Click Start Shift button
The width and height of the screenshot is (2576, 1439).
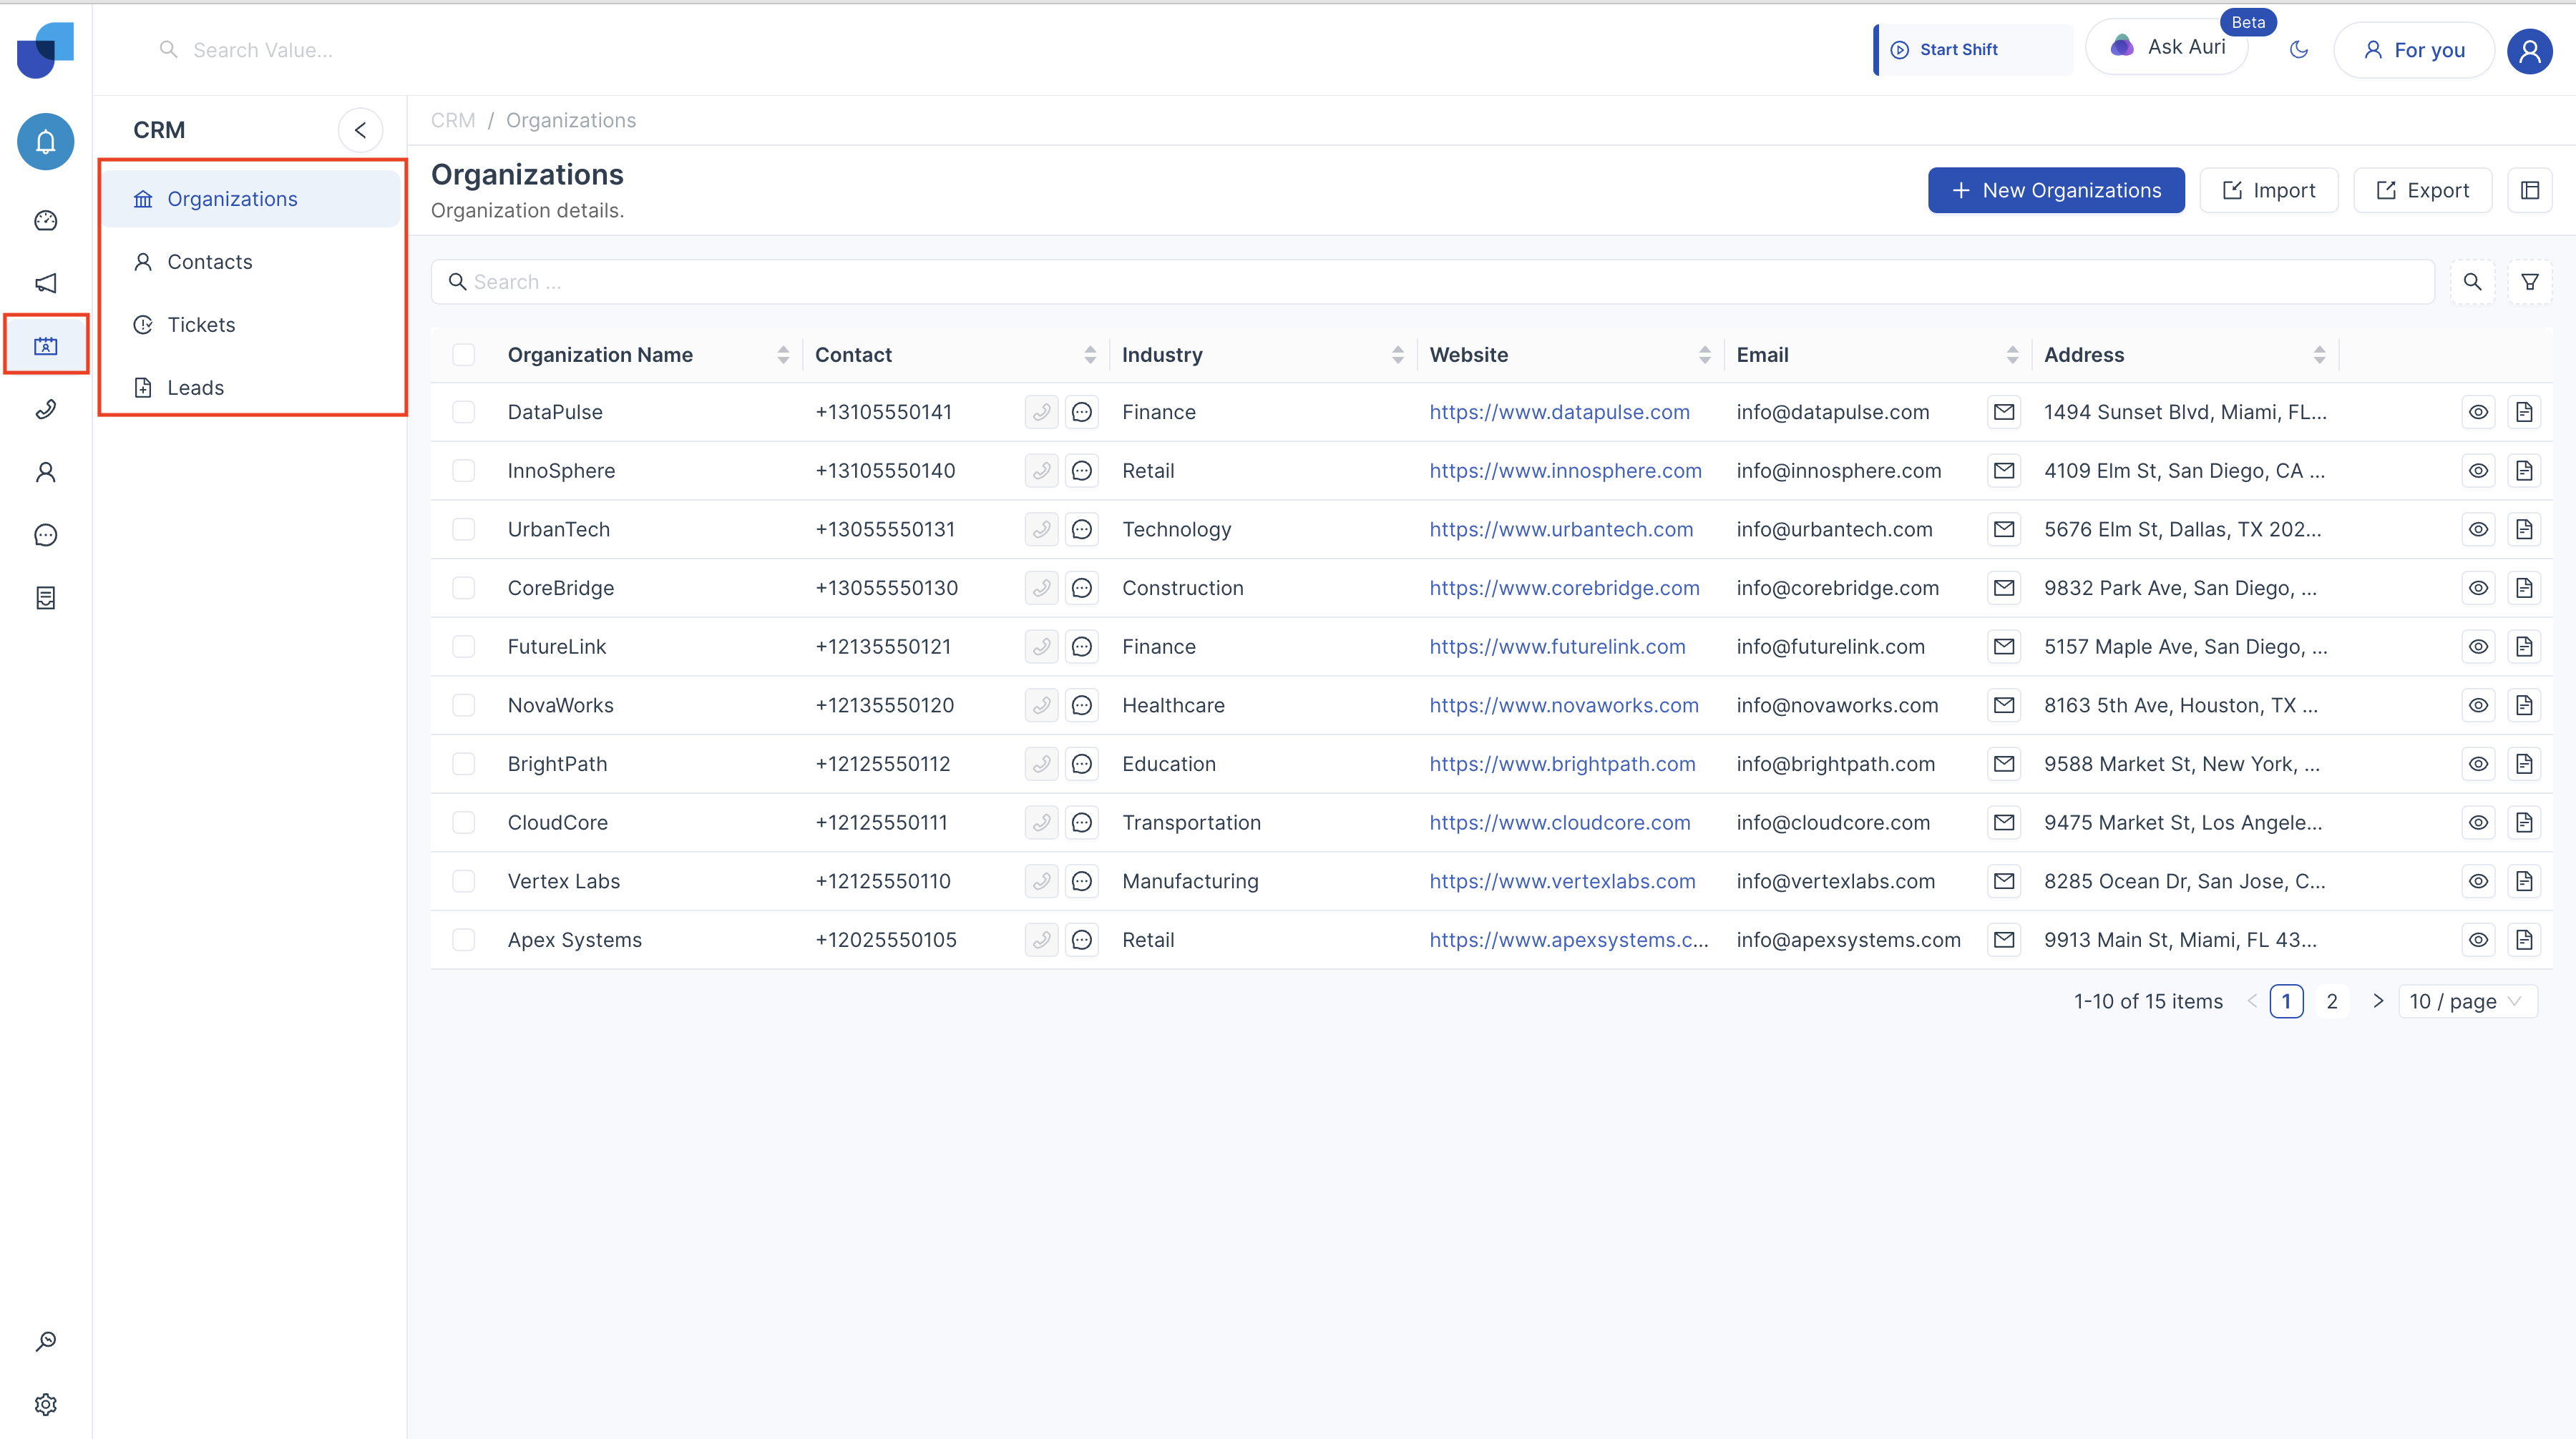coord(1973,50)
